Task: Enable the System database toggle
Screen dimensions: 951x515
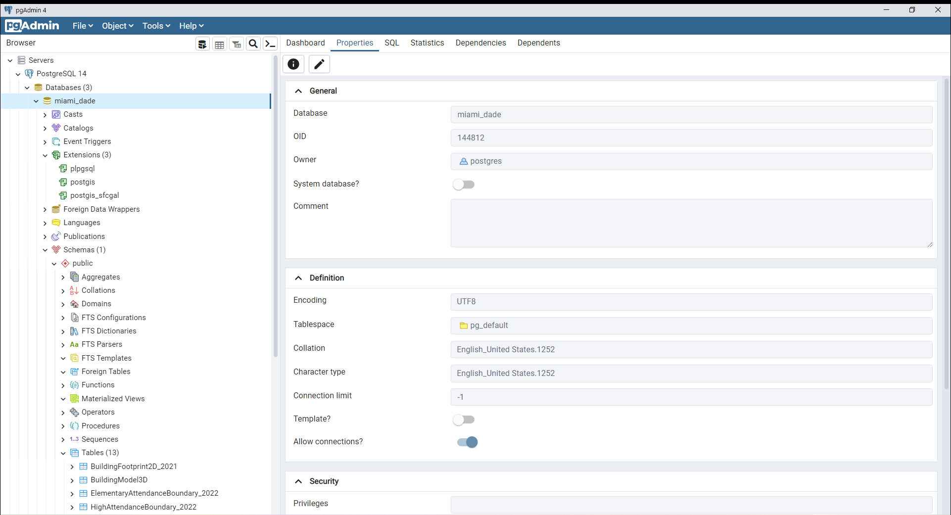Action: [x=464, y=184]
